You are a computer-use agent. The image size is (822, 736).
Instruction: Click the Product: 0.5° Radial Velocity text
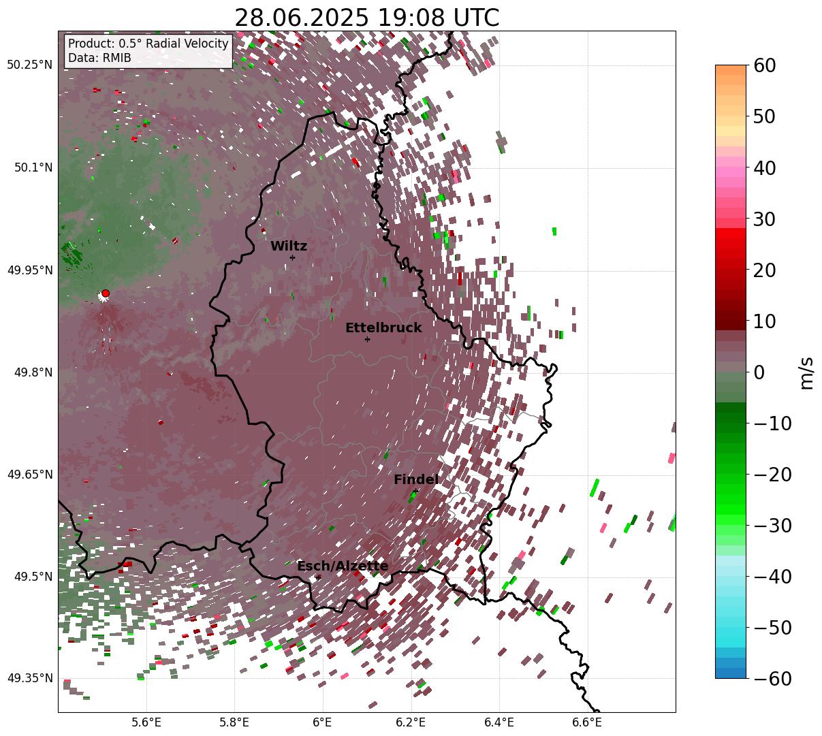pos(148,44)
